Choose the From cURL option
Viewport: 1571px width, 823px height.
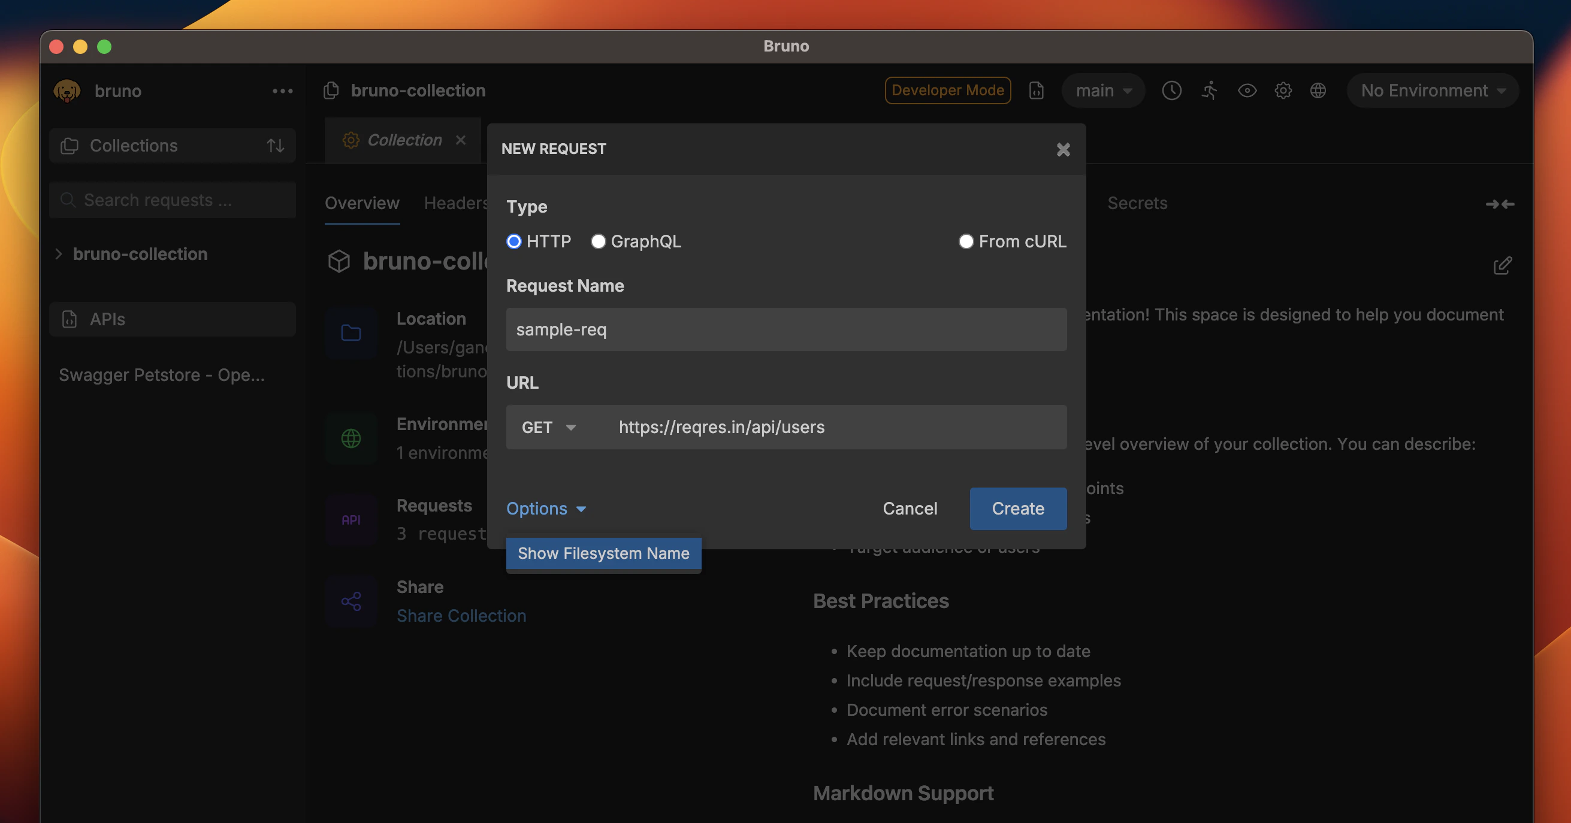tap(965, 241)
